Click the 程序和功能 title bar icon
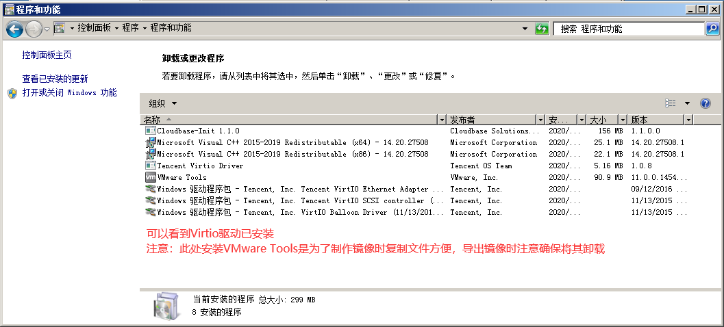The height and width of the screenshot is (327, 724). pos(9,10)
